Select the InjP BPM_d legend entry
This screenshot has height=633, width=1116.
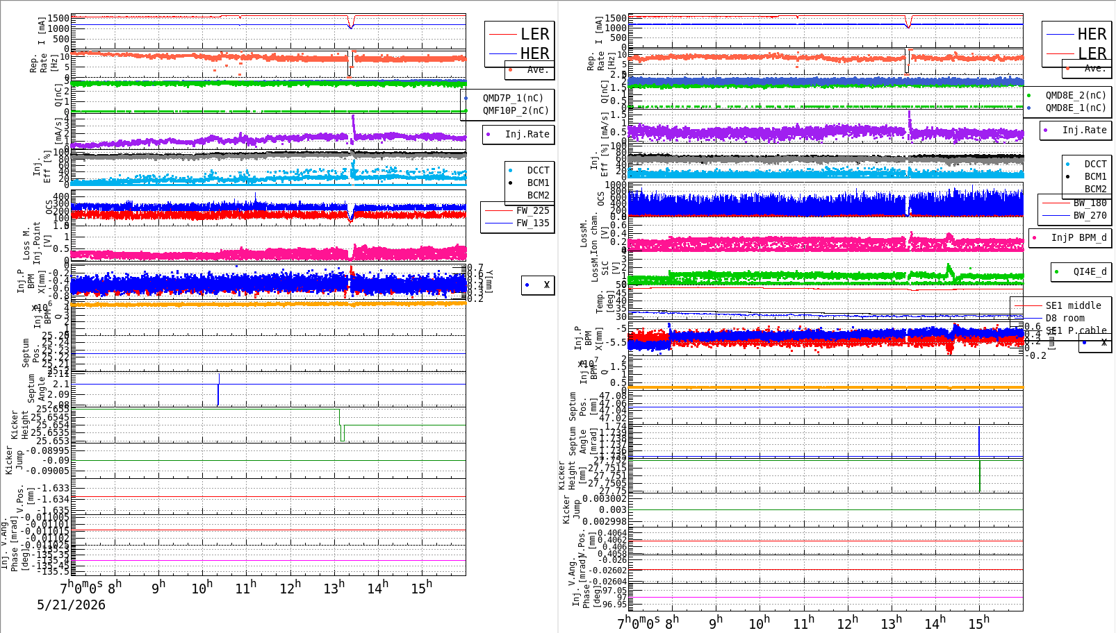[1078, 237]
